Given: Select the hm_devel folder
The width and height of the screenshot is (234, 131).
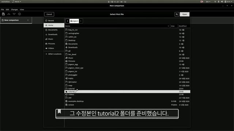Looking at the screenshot, I should pos(128,54).
